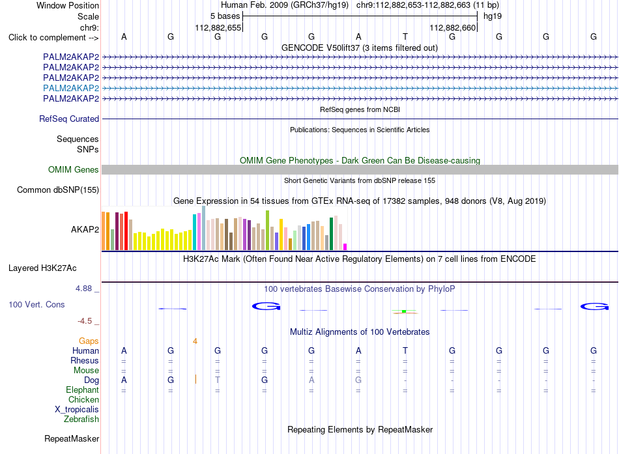The height and width of the screenshot is (454, 619).
Task: Click the Dog species row label
Action: pos(91,380)
